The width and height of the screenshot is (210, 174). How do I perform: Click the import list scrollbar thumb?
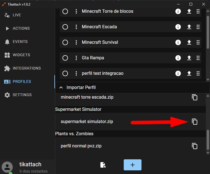[x=208, y=140]
